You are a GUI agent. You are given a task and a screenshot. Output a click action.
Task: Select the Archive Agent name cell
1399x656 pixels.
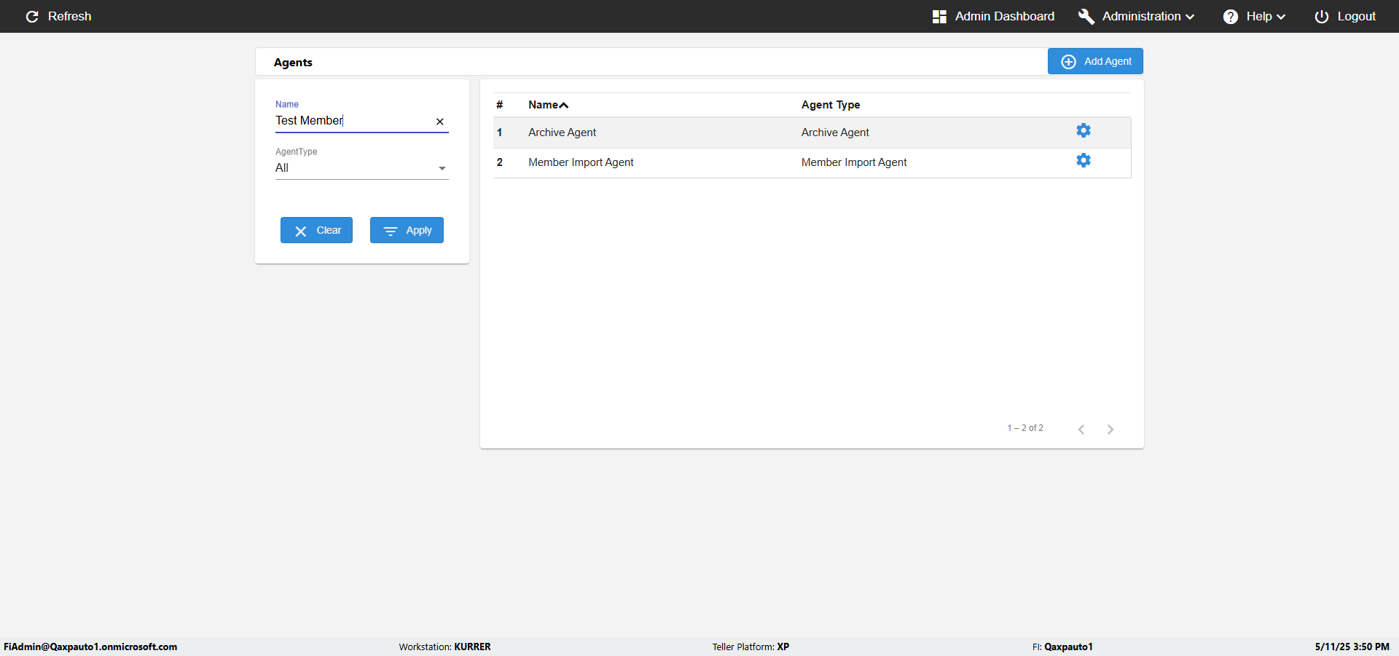point(562,133)
